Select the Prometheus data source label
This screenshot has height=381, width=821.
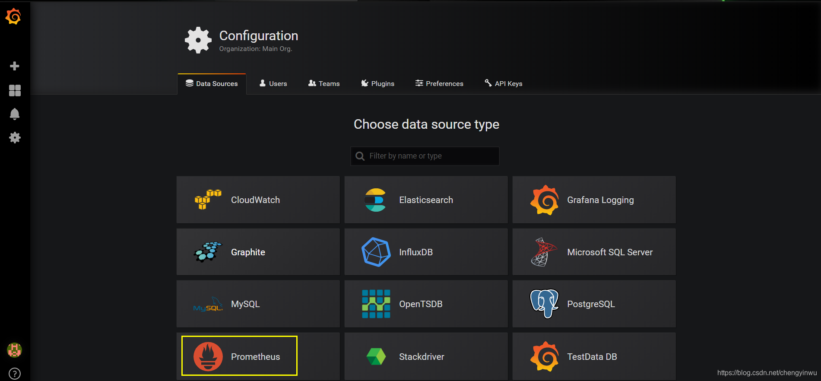255,357
